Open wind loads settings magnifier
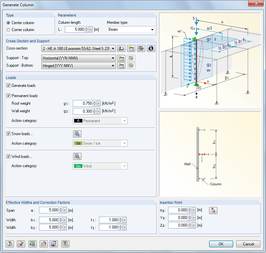Image resolution: width=266 pixels, height=253 pixels. [77, 157]
